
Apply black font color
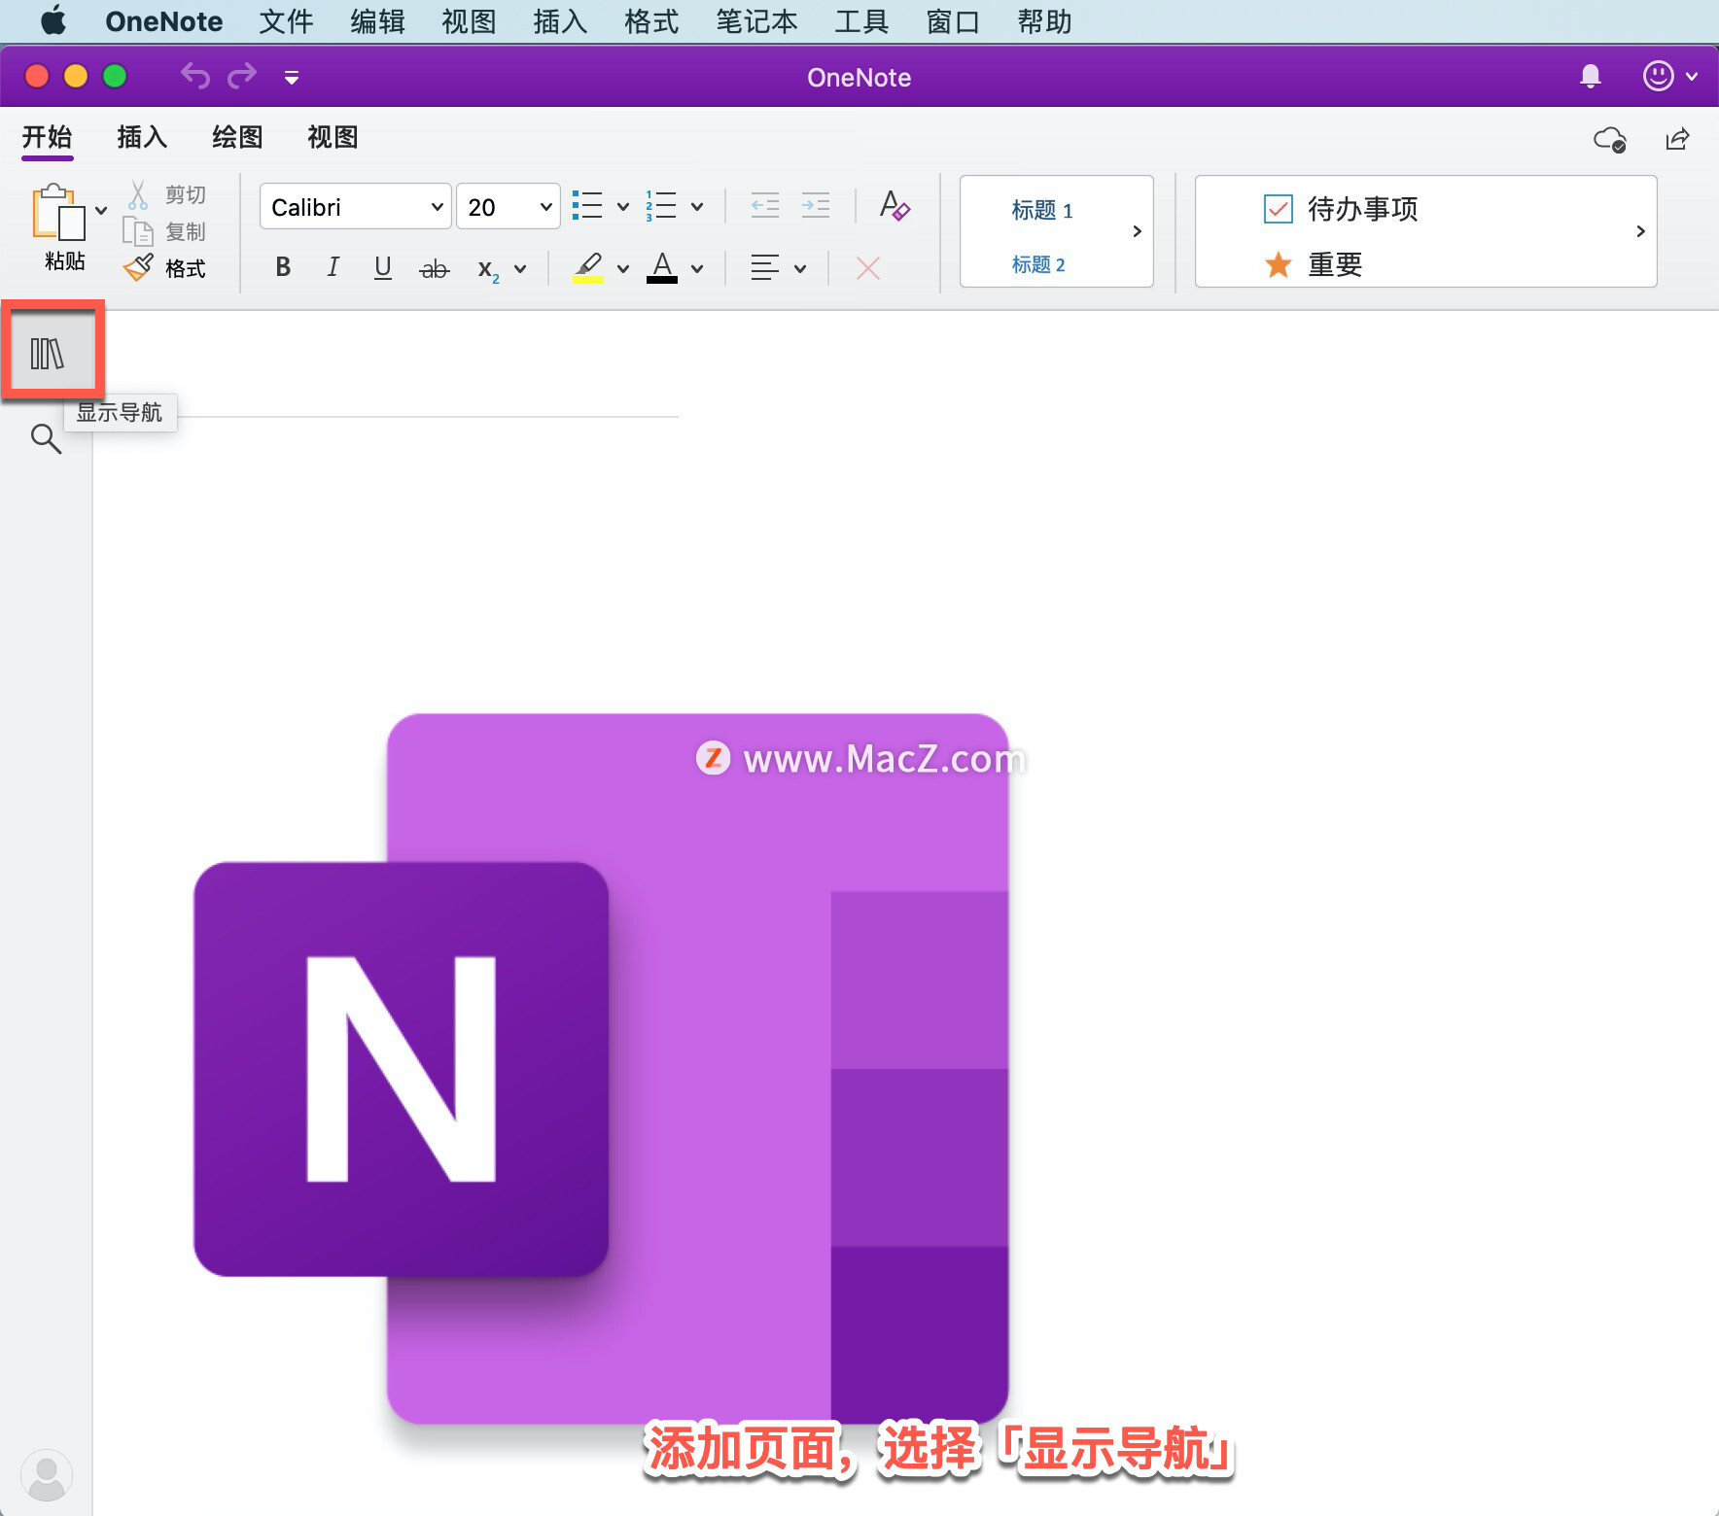[662, 267]
